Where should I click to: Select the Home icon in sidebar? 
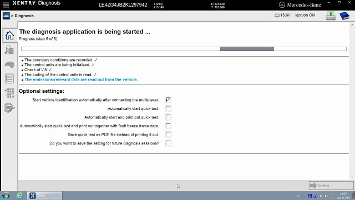(9, 36)
